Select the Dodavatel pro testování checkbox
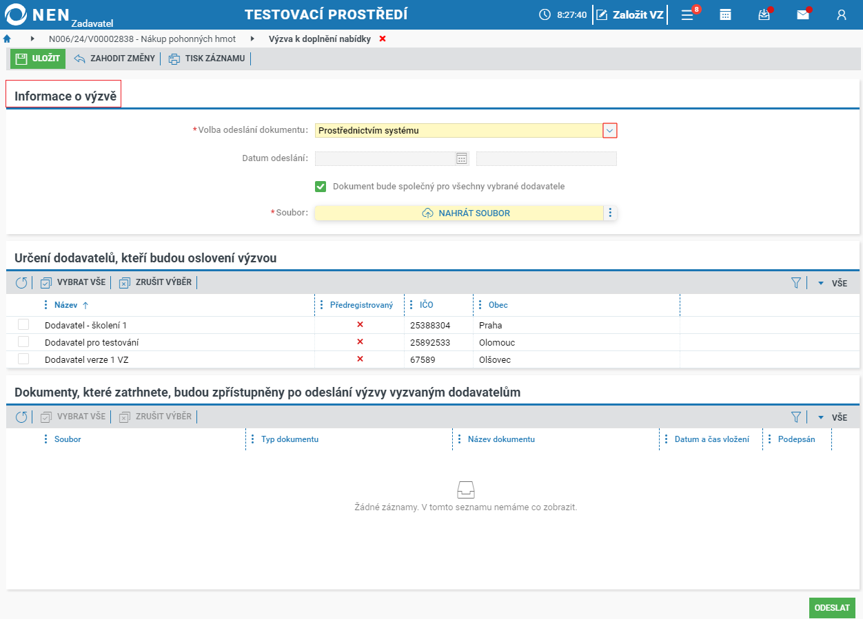Image resolution: width=863 pixels, height=619 pixels. pos(23,342)
